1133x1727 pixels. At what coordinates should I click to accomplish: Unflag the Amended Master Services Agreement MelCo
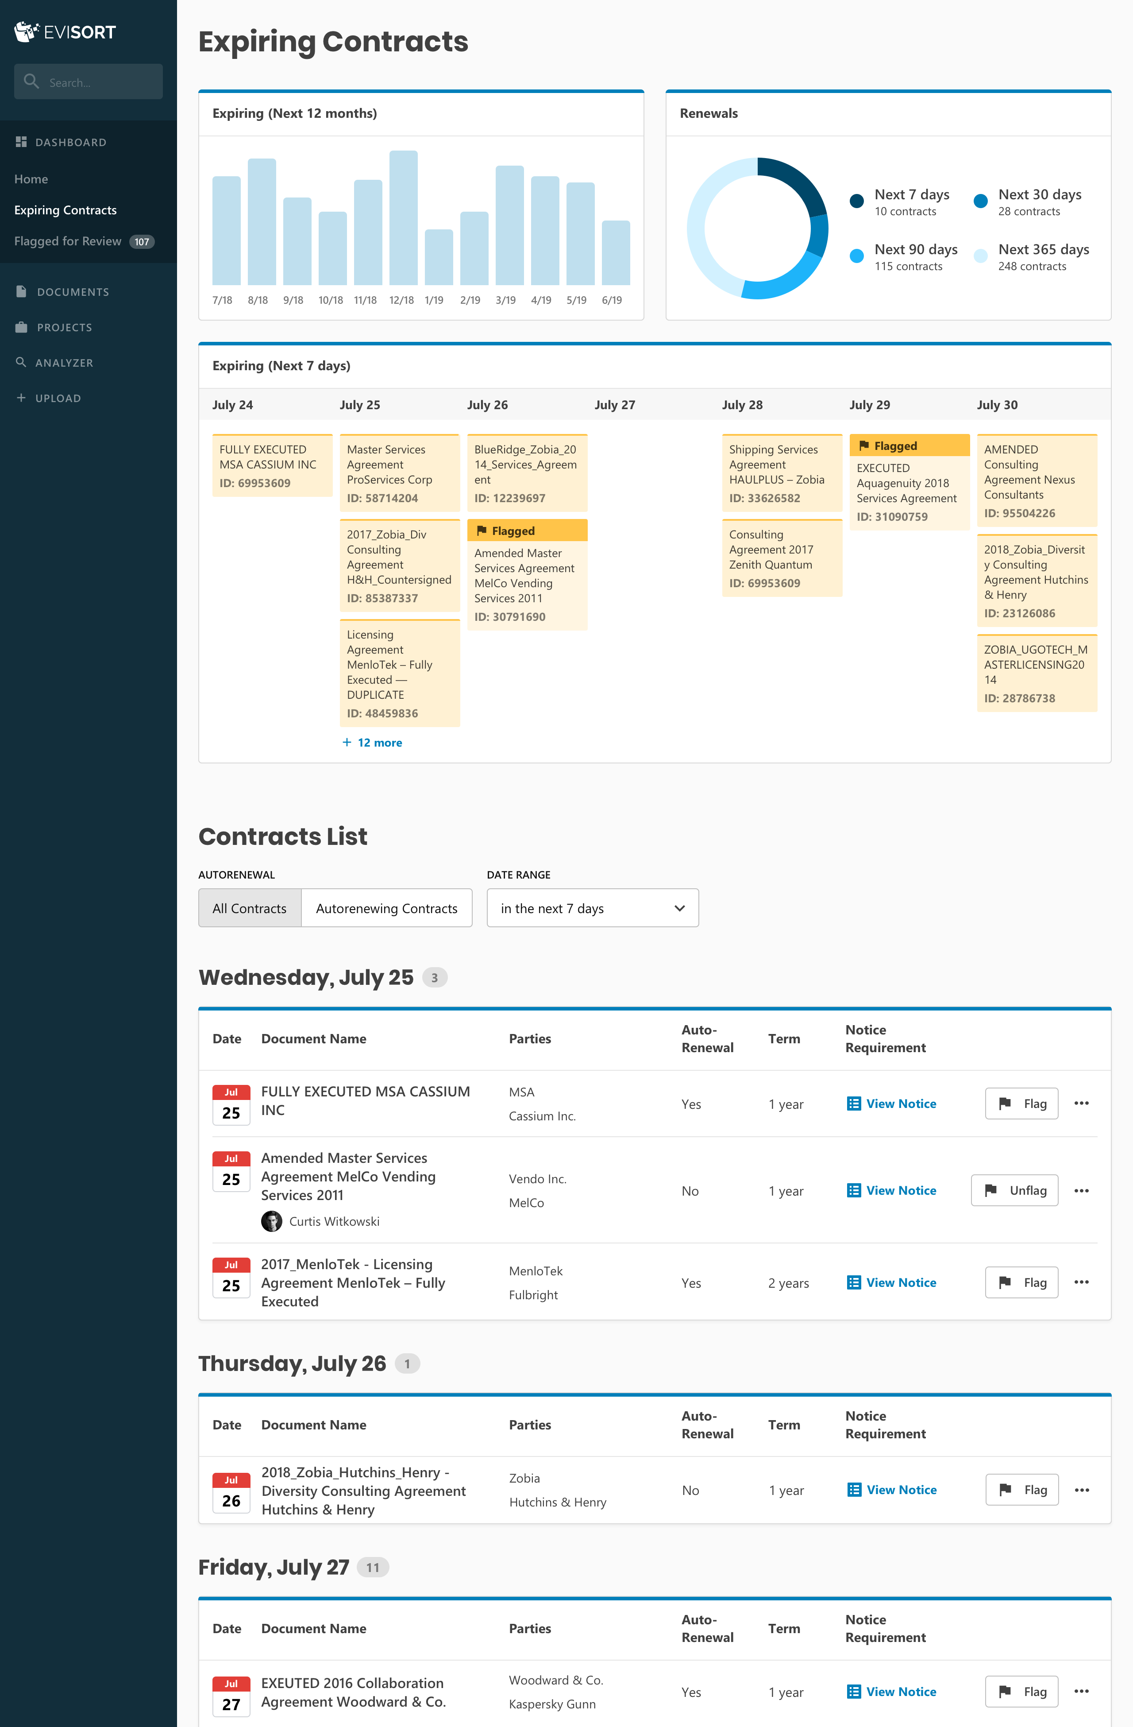click(1014, 1190)
